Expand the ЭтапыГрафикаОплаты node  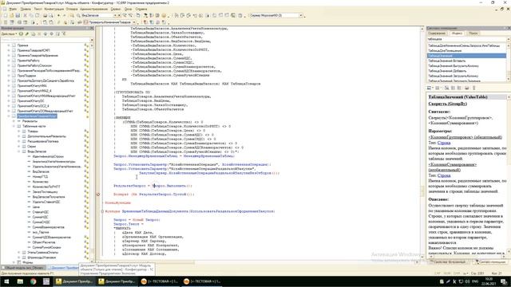pos(19,252)
